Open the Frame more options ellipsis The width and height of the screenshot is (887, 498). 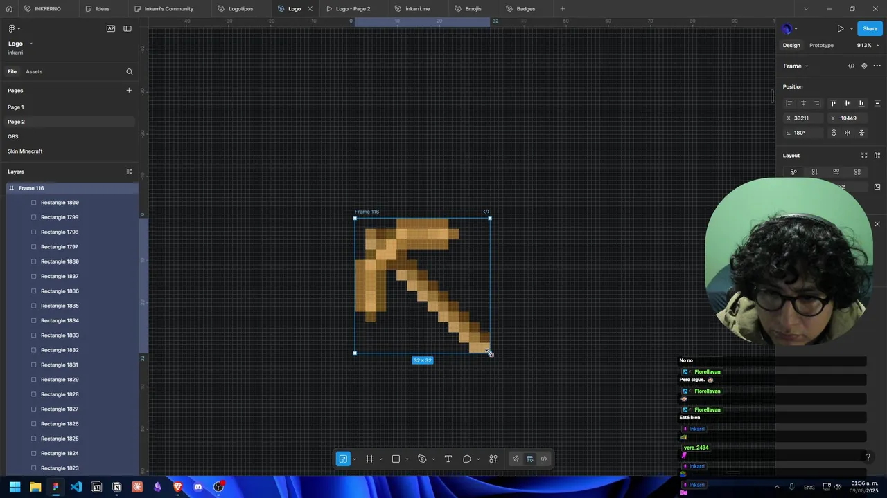click(x=877, y=66)
